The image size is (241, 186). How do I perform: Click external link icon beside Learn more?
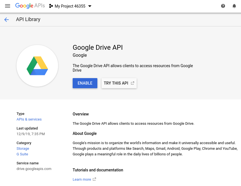coord(94,179)
